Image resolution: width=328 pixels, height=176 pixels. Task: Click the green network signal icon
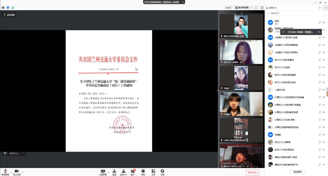click(12, 8)
